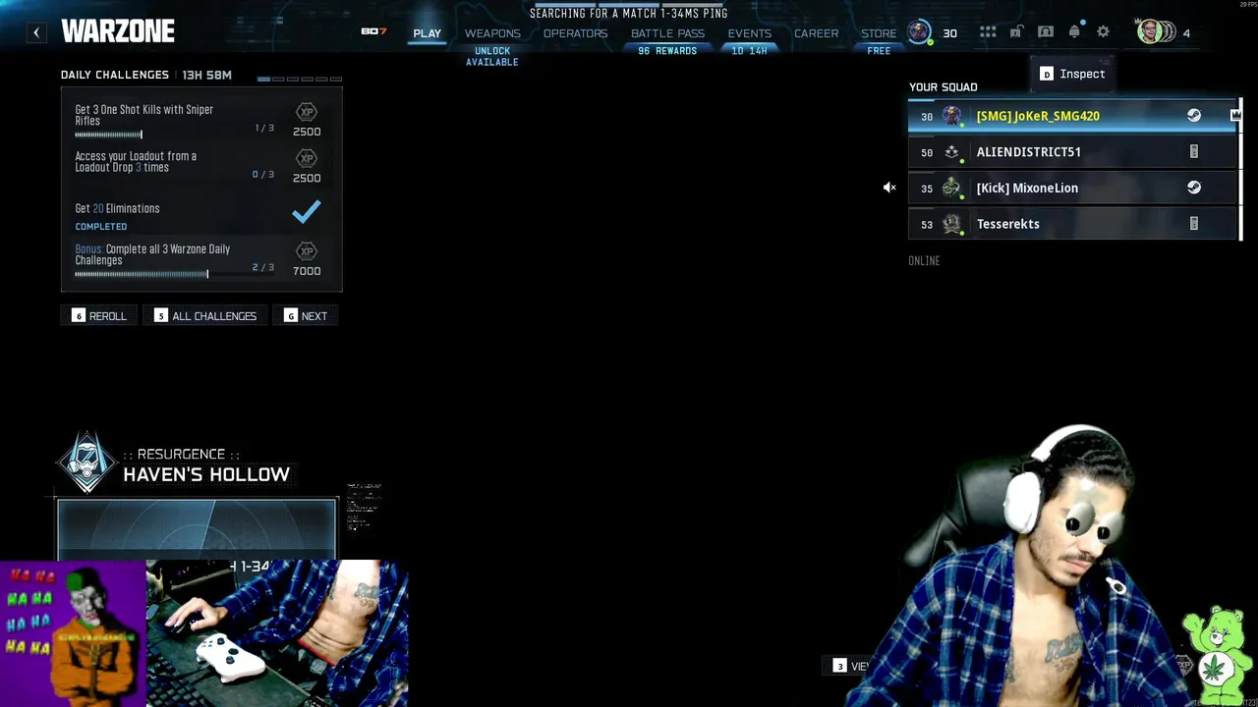The height and width of the screenshot is (707, 1258).
Task: Click the Inspect button
Action: [x=1072, y=74]
